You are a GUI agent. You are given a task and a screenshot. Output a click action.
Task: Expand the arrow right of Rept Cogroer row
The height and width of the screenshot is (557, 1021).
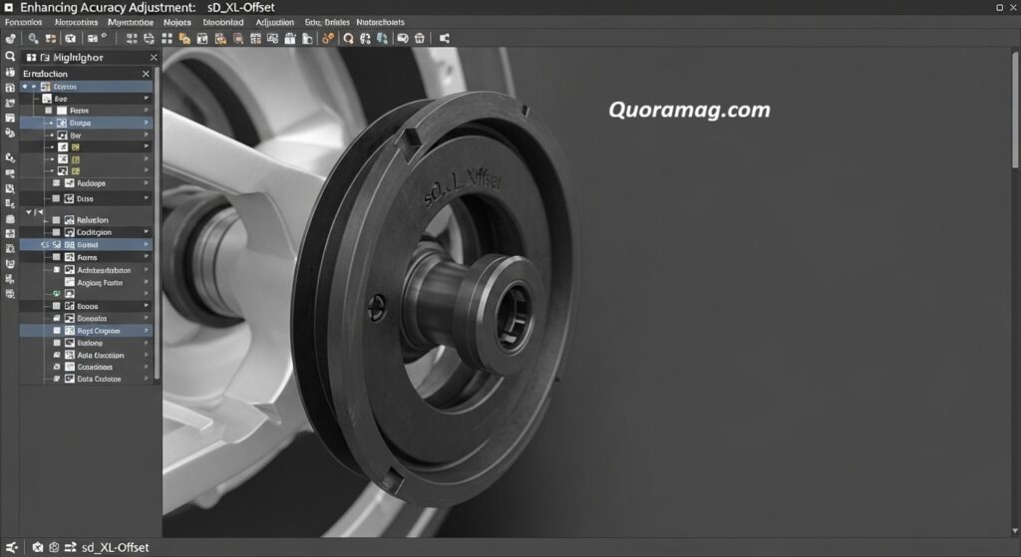(147, 330)
